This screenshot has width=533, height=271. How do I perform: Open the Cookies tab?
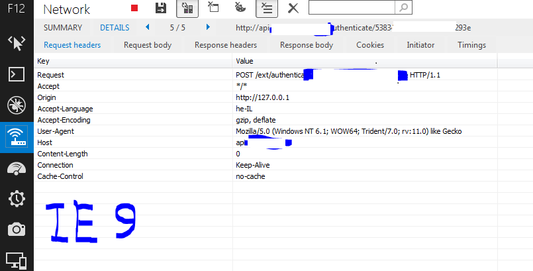click(x=370, y=45)
